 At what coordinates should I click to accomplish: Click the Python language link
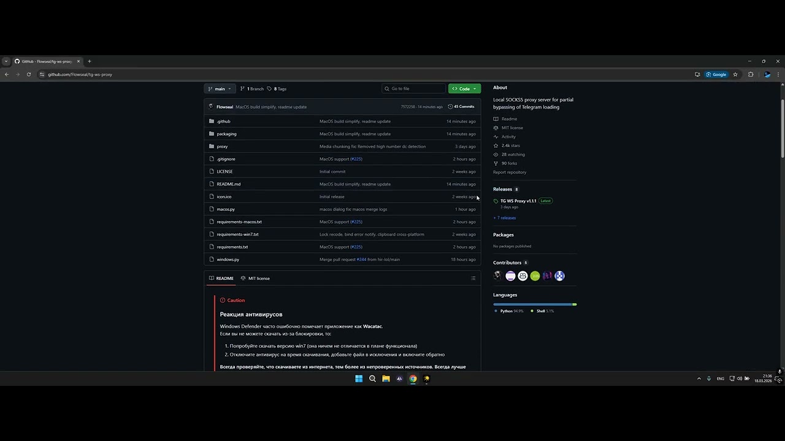click(x=508, y=311)
